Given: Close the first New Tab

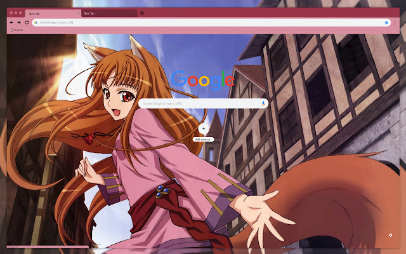Looking at the screenshot, I should point(79,13).
